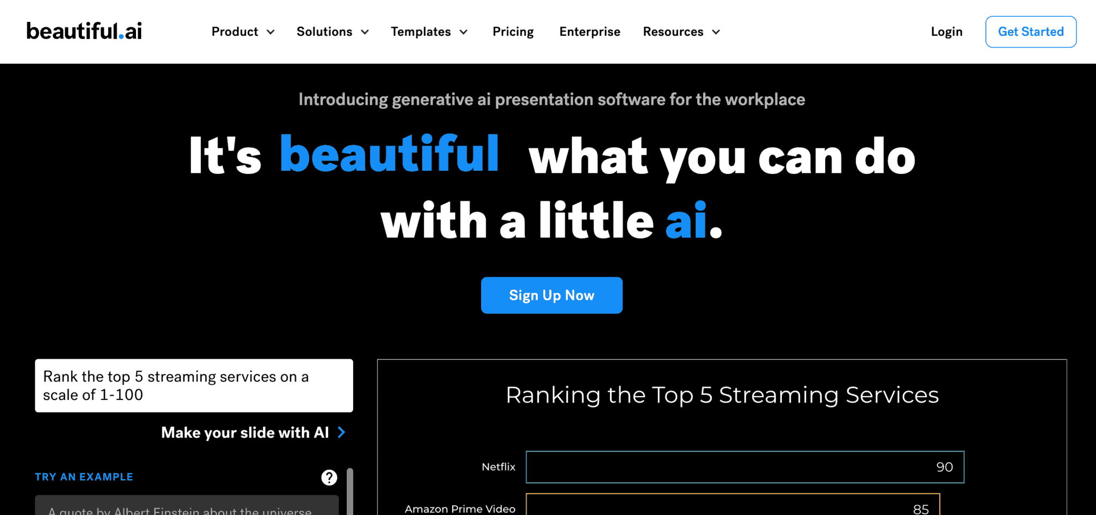Click the help question mark icon
This screenshot has height=515, width=1096.
click(329, 477)
